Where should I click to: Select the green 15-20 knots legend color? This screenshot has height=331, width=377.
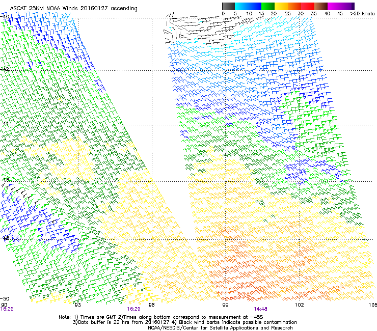click(268, 6)
